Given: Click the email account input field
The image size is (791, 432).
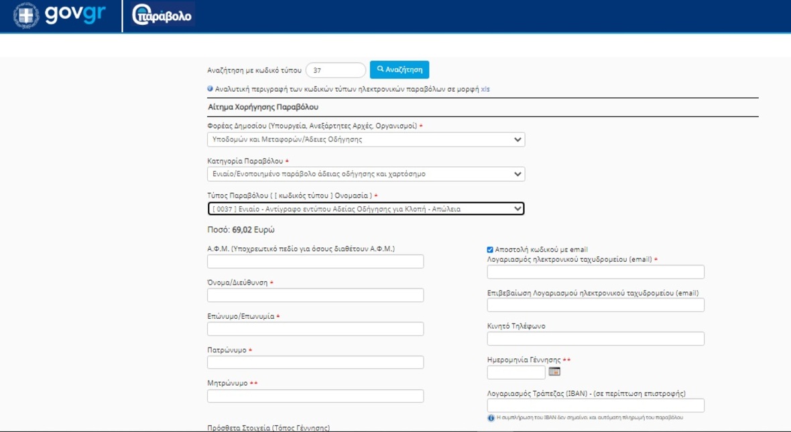Looking at the screenshot, I should pos(595,272).
